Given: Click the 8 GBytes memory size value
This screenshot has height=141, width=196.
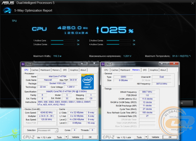Looking at the screenshot, I should [x=123, y=80].
